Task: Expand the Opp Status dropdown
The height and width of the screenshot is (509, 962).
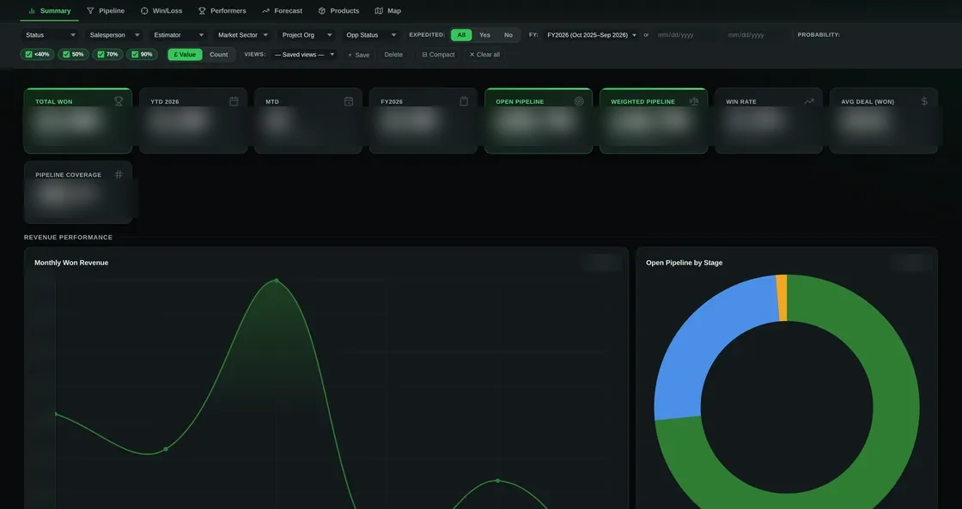Action: pyautogui.click(x=371, y=35)
